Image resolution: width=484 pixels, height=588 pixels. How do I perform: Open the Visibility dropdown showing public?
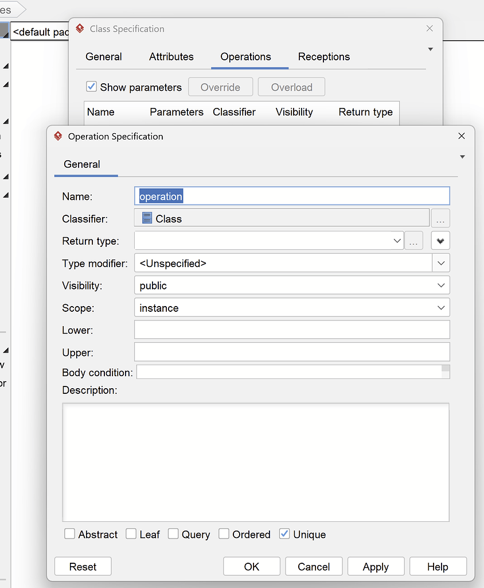442,285
